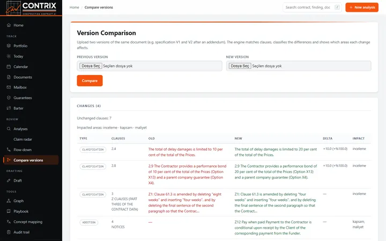Screen dimensions: 386x241
Task: Click the Audit trail icon
Action: tap(9, 232)
